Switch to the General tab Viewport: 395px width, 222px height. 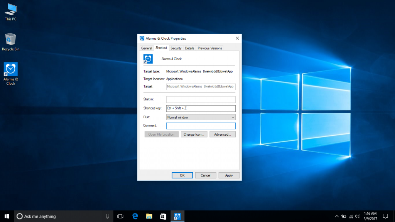click(x=147, y=48)
